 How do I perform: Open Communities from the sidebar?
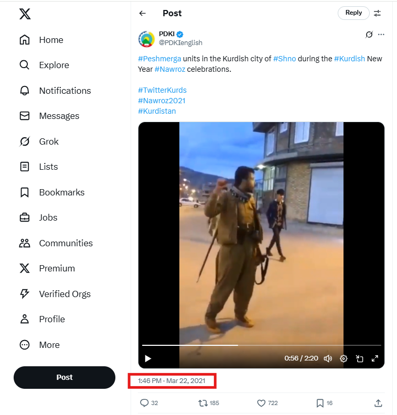[66, 243]
